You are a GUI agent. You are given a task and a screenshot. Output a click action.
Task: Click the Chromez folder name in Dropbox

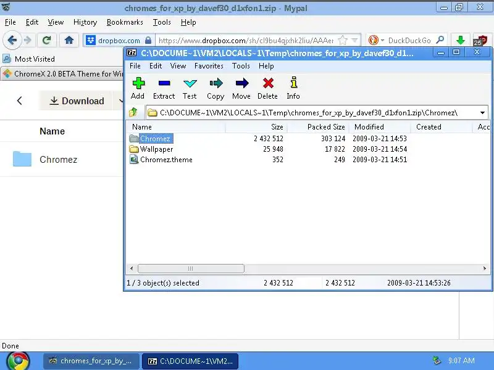[x=58, y=160]
